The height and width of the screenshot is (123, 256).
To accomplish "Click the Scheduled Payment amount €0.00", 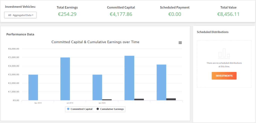I will click(x=174, y=14).
